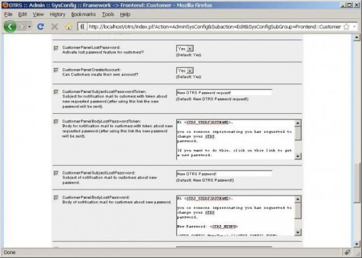Open the History menu
This screenshot has width=362, height=258.
coord(57,14)
